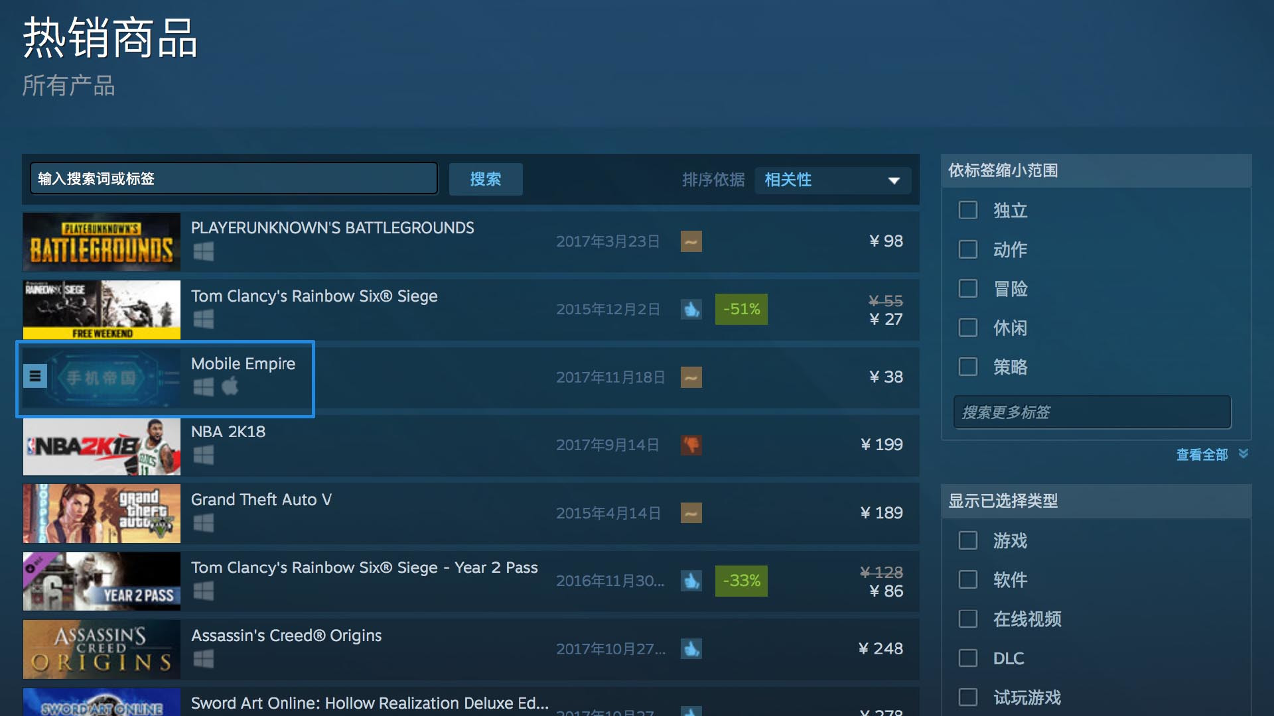Viewport: 1274px width, 716px height.
Task: Click the Windows icon under Mobile Empire
Action: click(204, 387)
